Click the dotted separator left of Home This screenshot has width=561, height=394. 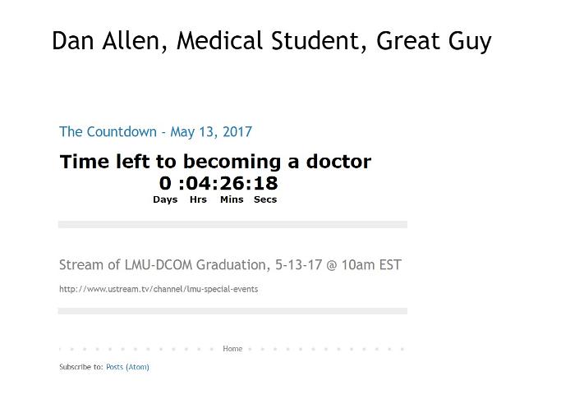click(x=136, y=349)
